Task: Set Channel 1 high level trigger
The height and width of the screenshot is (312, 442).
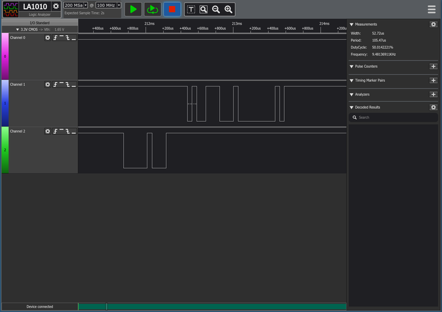Action: pyautogui.click(x=61, y=85)
